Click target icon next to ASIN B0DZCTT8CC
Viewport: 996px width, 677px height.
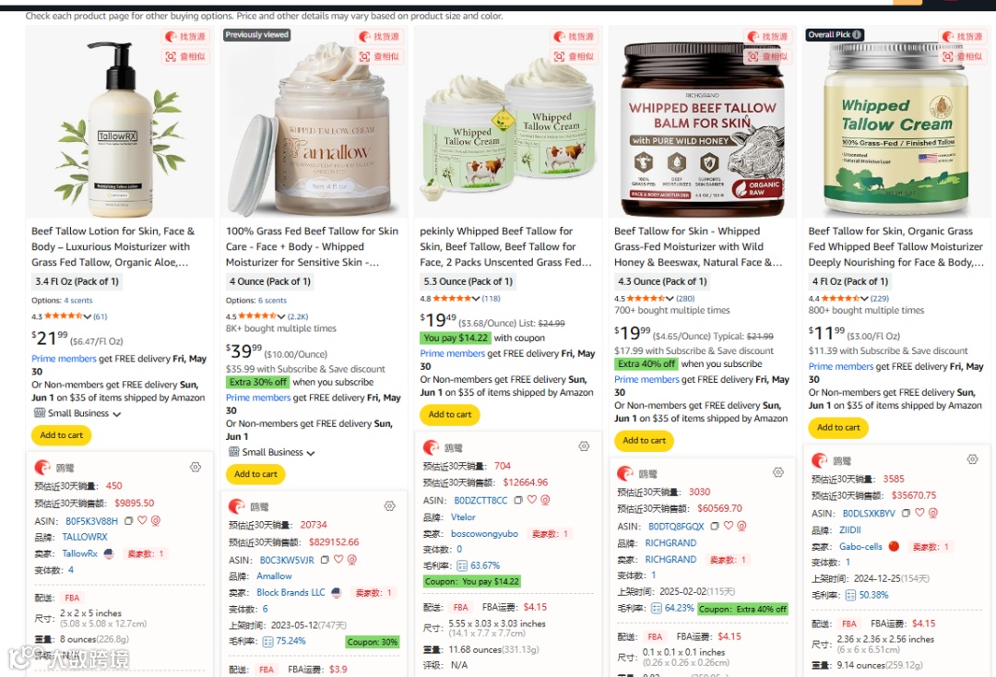click(545, 500)
